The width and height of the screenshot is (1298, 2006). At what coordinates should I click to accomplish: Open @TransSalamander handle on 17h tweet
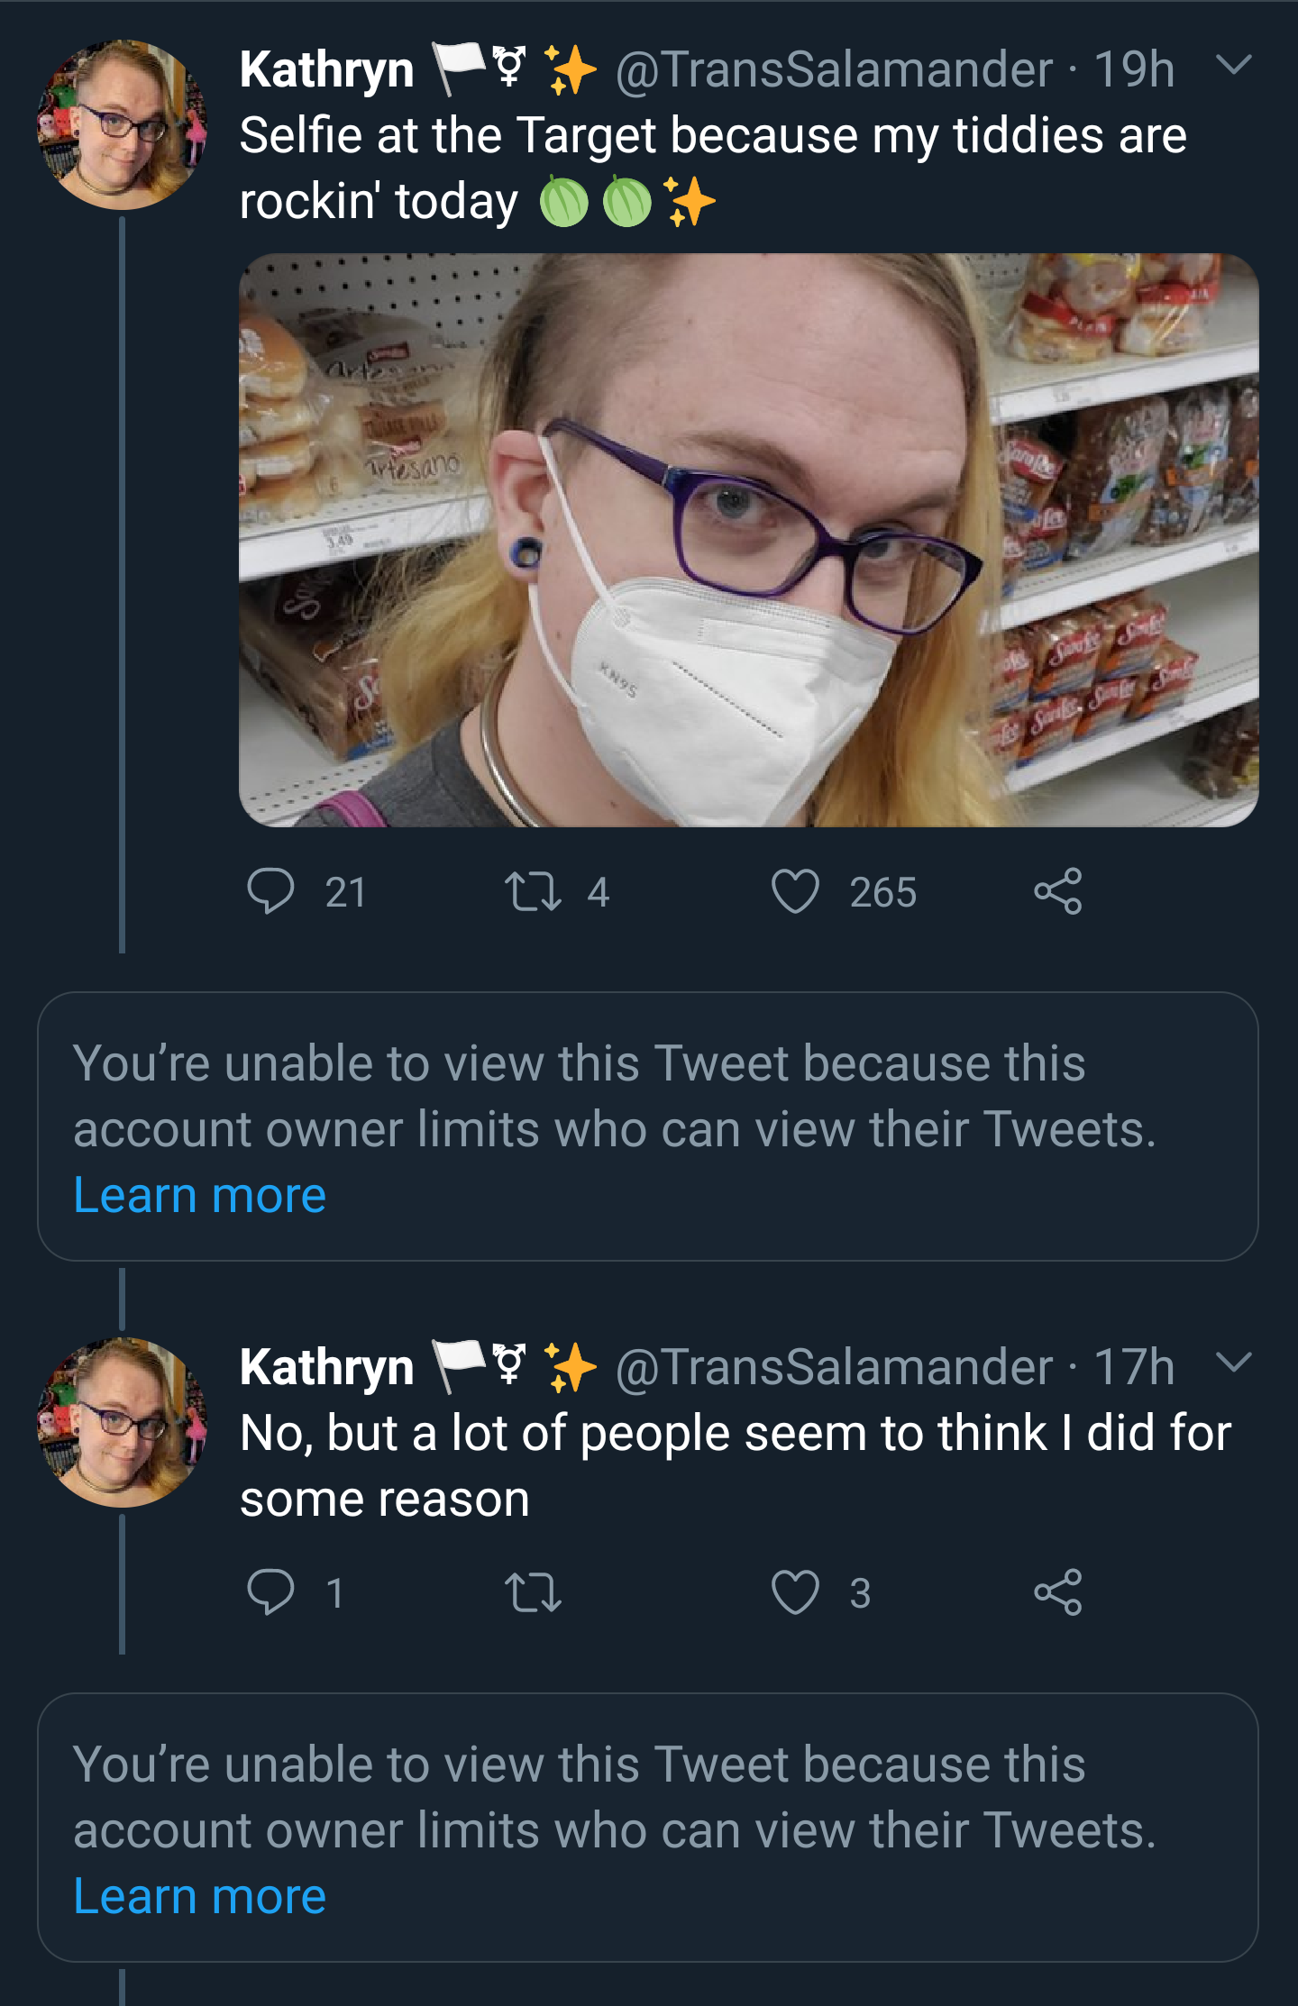[834, 1367]
